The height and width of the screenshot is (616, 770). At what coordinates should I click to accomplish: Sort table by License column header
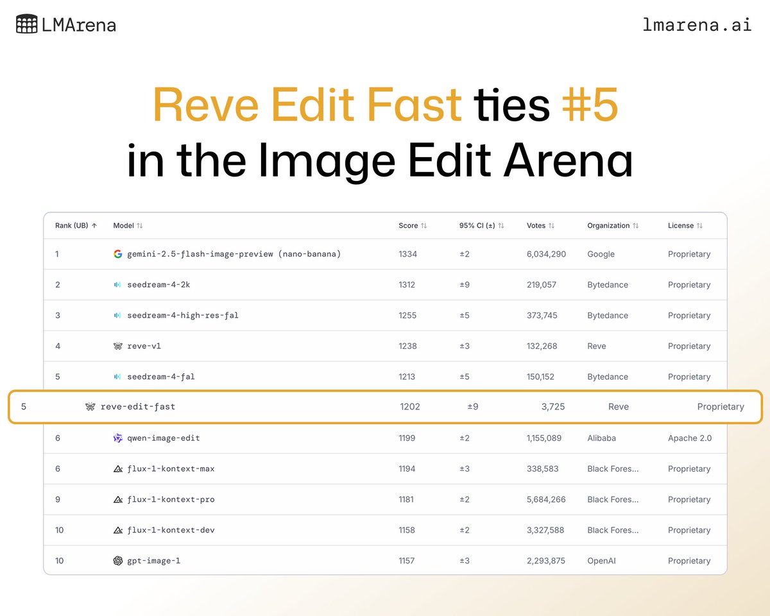coord(685,226)
